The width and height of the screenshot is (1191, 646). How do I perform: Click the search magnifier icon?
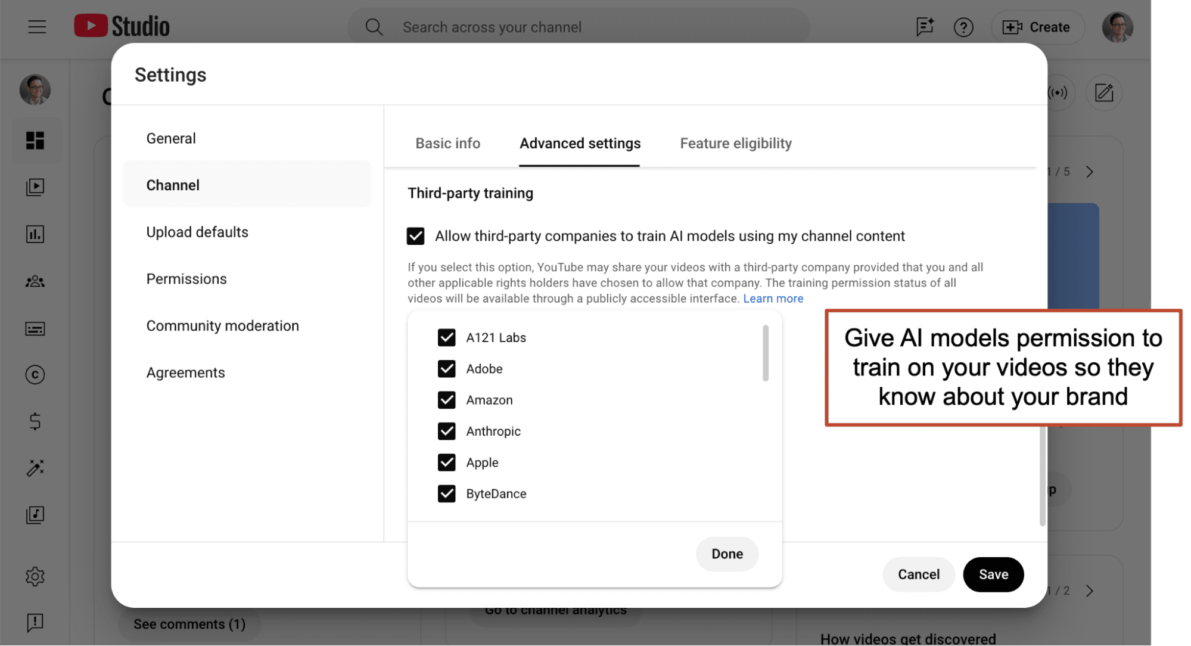(x=374, y=27)
